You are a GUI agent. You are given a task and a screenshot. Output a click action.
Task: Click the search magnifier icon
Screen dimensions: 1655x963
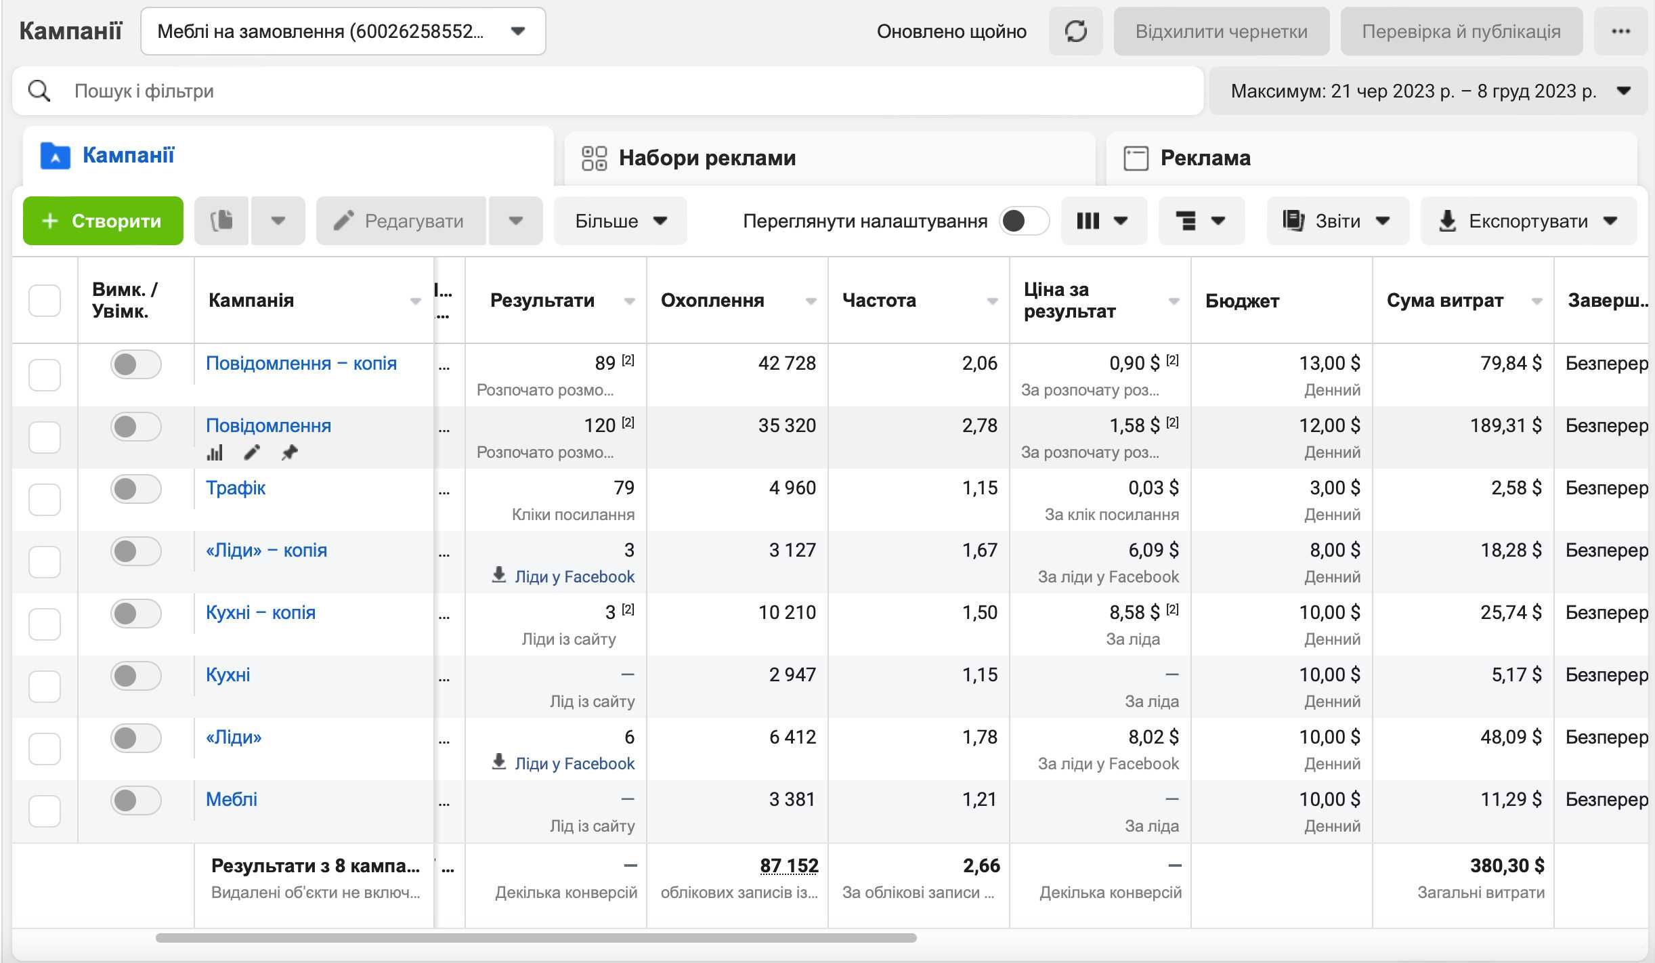click(39, 91)
